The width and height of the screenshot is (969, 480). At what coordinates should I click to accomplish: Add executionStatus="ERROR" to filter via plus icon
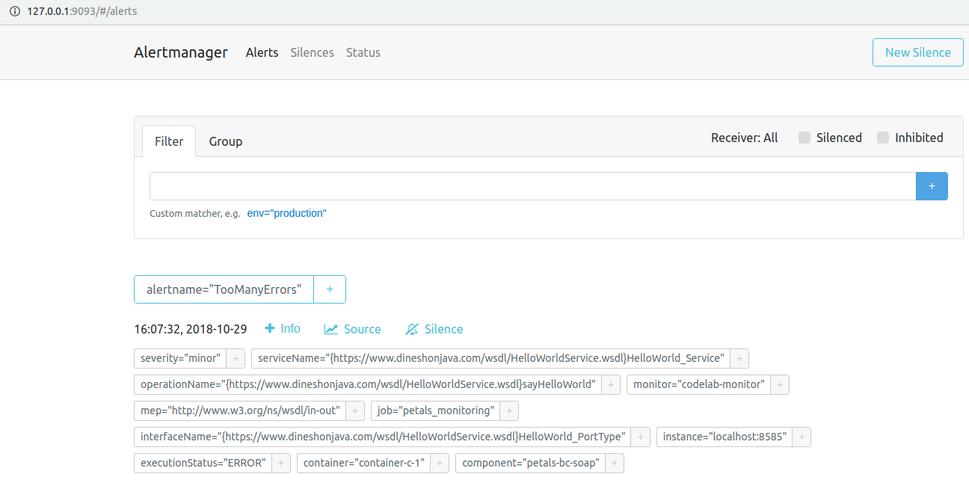(x=281, y=463)
